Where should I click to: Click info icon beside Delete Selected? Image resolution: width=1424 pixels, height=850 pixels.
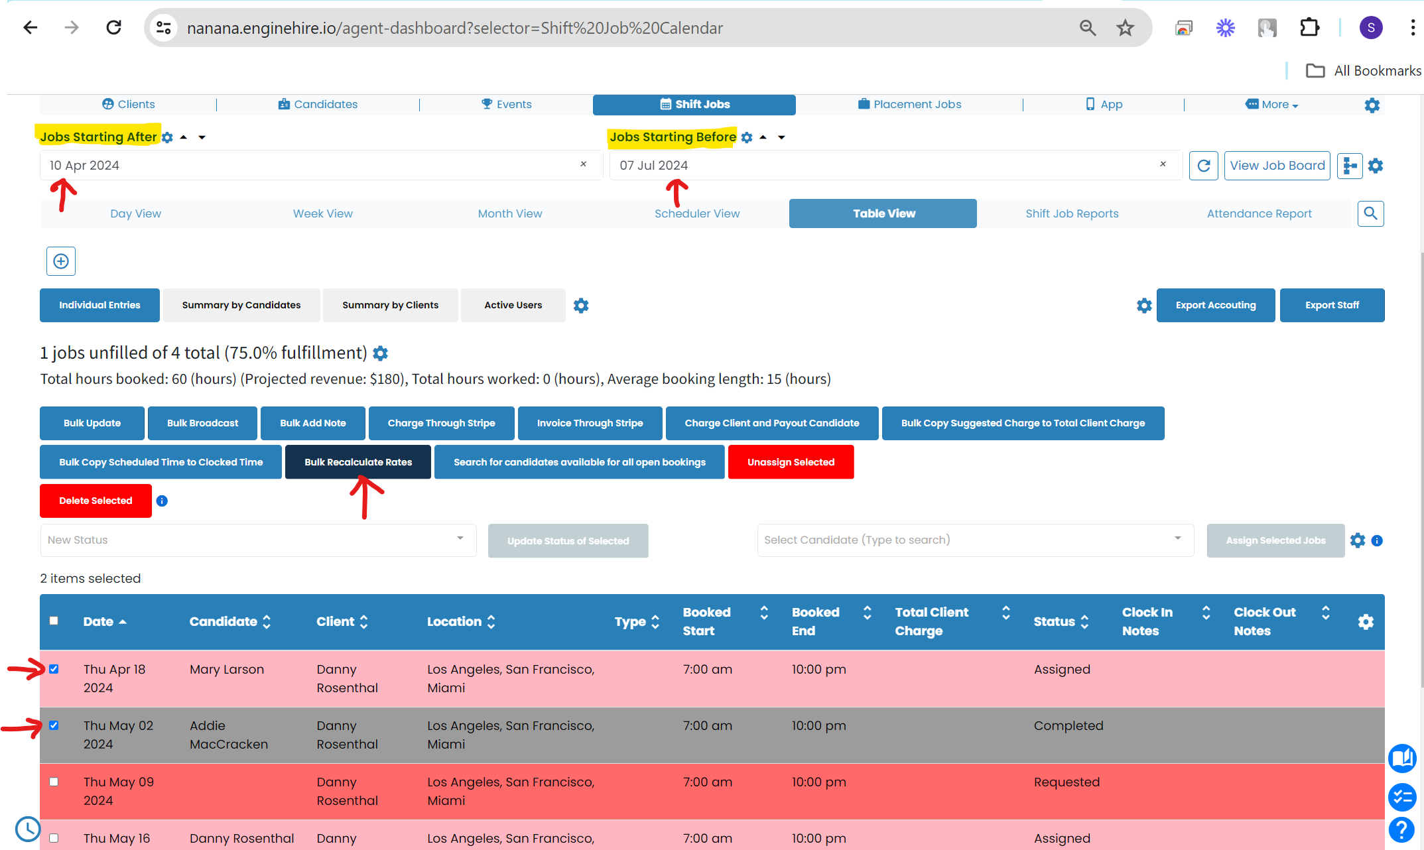[x=162, y=501]
